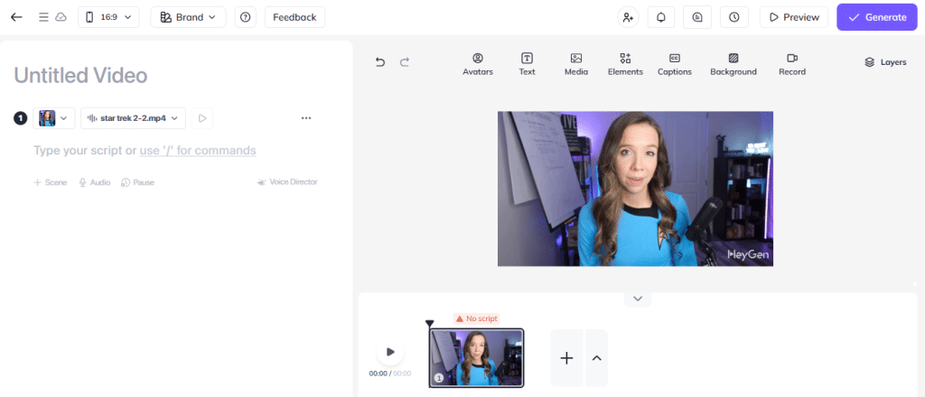Open the Media tool
The width and height of the screenshot is (925, 397).
pyautogui.click(x=576, y=64)
